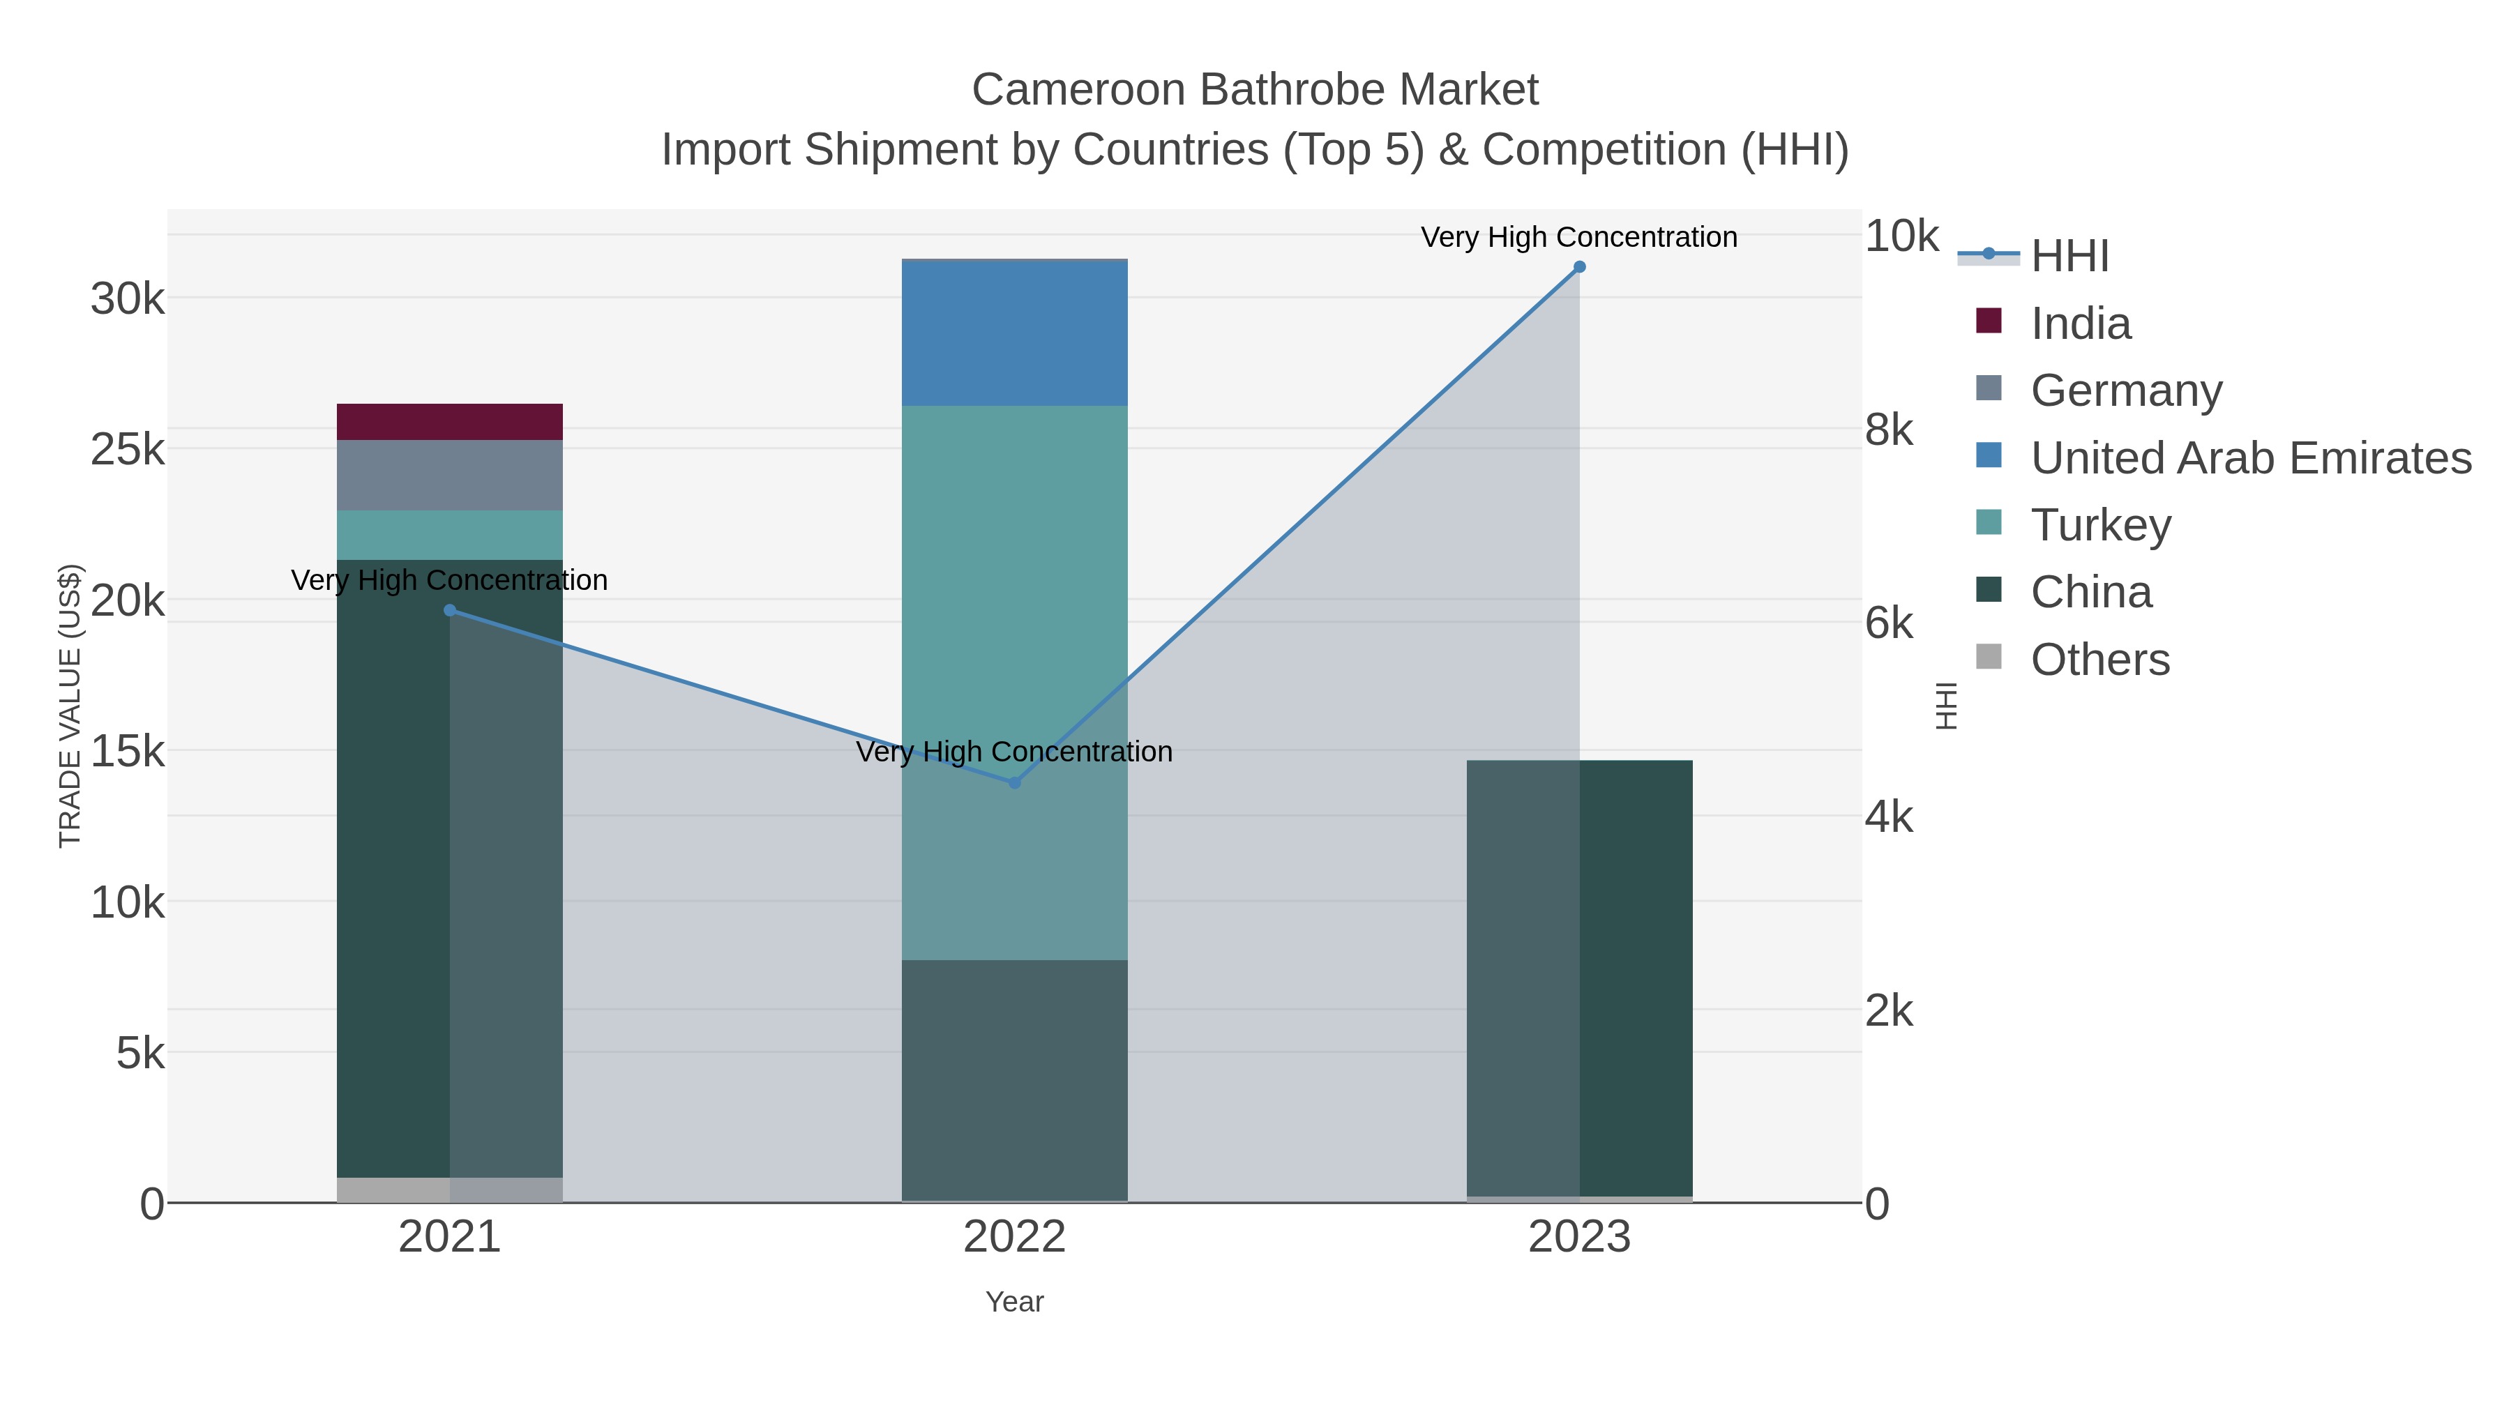Click the 10k right HHI axis tick

(x=1902, y=235)
